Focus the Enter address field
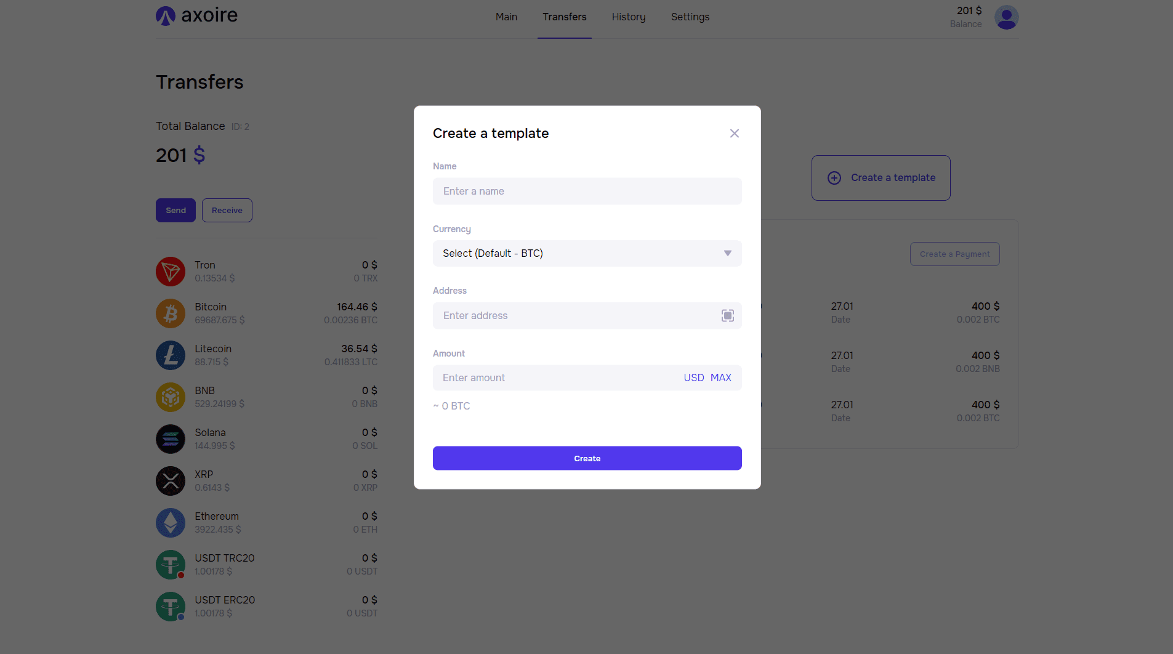Viewport: 1173px width, 654px height. click(x=587, y=316)
